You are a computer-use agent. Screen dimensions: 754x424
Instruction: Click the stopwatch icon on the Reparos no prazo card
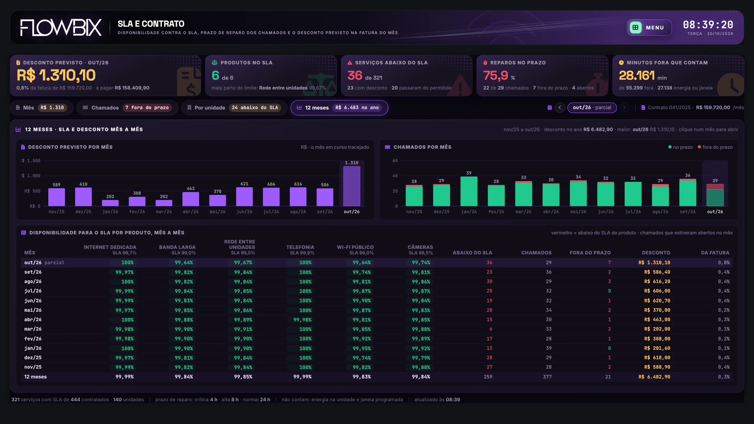tap(485, 62)
